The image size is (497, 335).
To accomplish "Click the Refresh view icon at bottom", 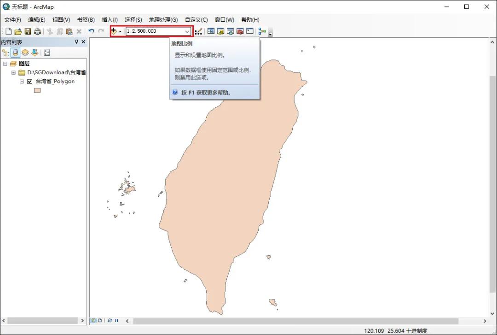I will tap(110, 320).
